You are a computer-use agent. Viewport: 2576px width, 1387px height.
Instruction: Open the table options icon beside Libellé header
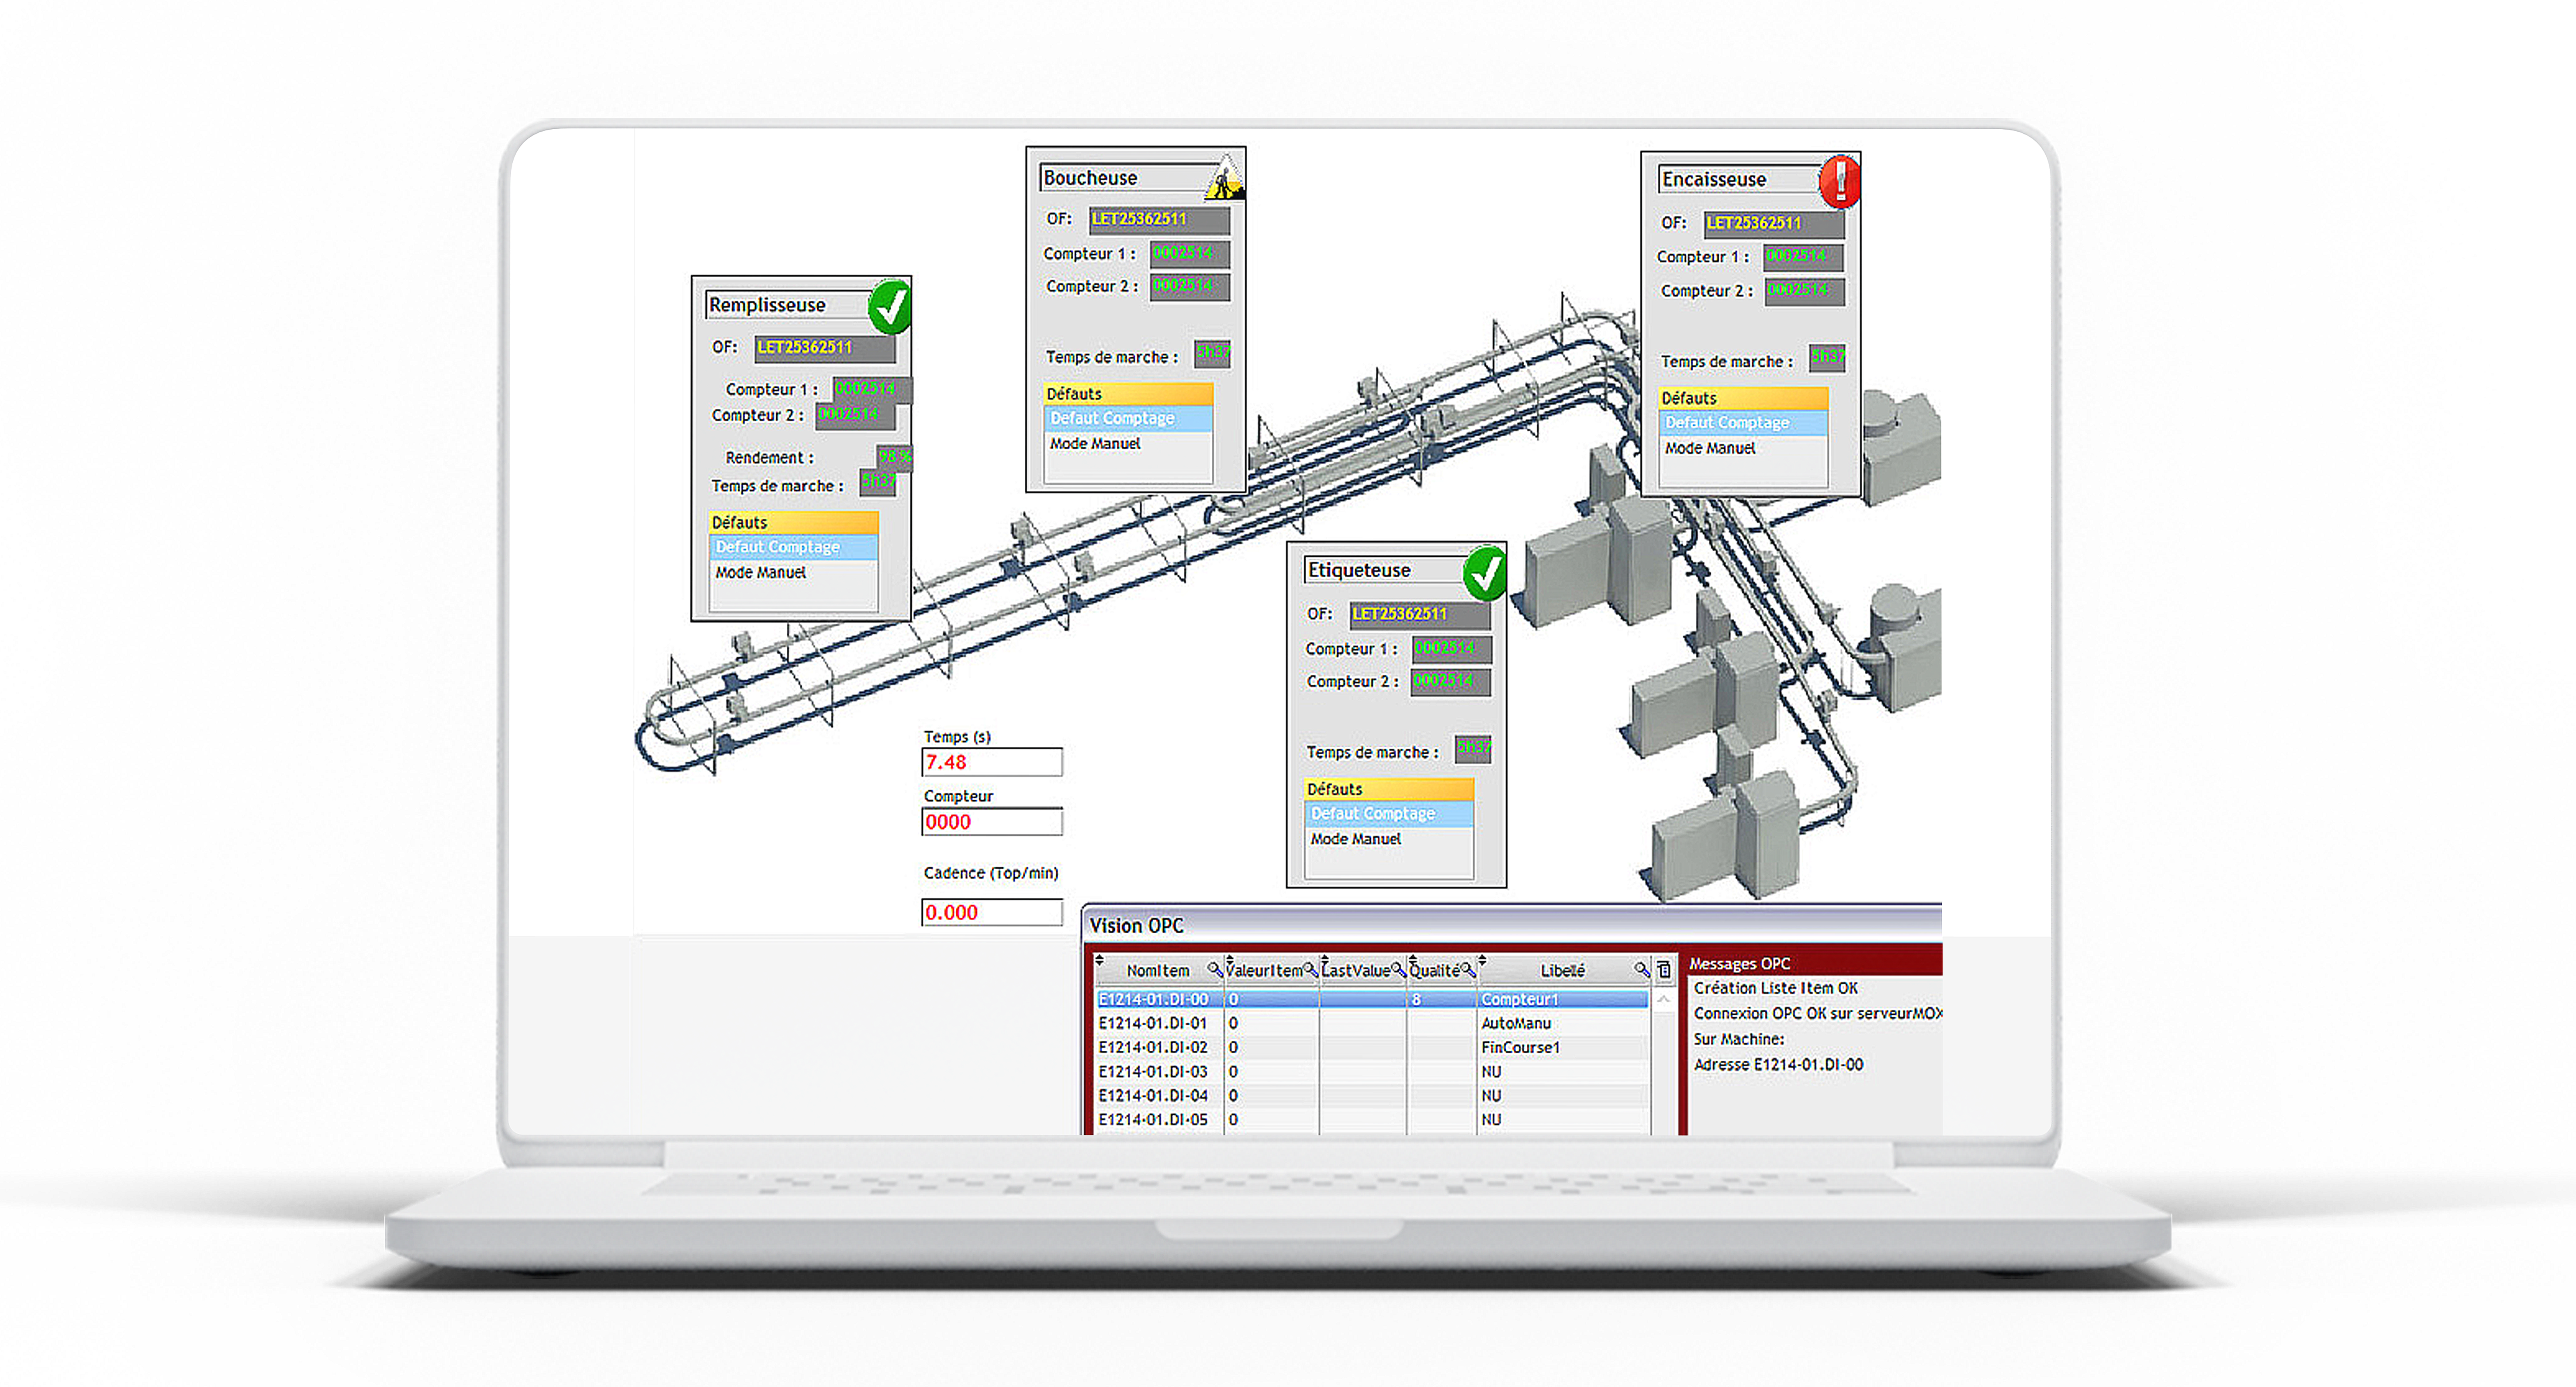pos(1664,969)
